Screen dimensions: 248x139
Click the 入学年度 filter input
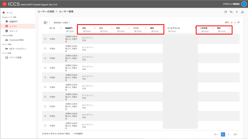click(x=206, y=32)
